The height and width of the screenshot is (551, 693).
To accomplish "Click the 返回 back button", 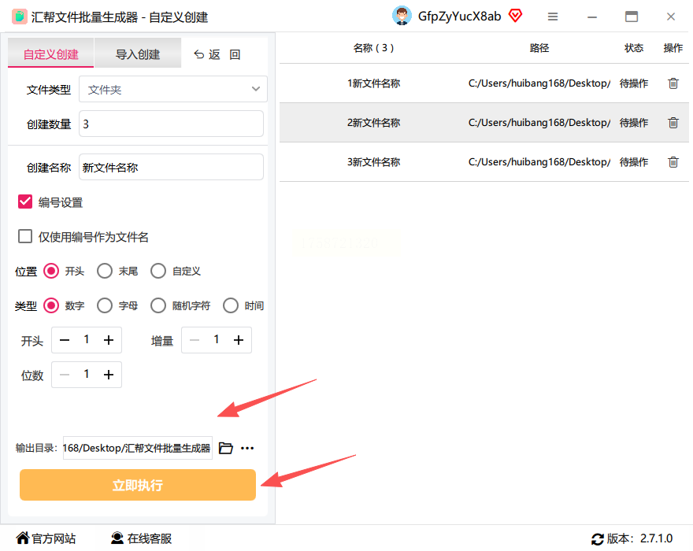I will tap(217, 54).
